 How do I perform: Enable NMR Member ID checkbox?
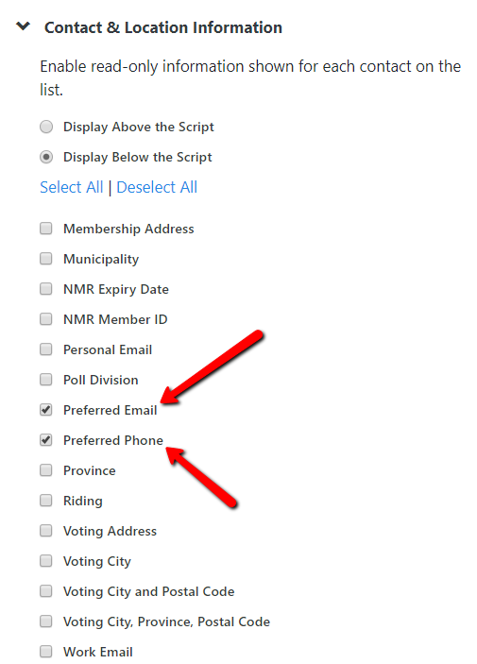45,319
